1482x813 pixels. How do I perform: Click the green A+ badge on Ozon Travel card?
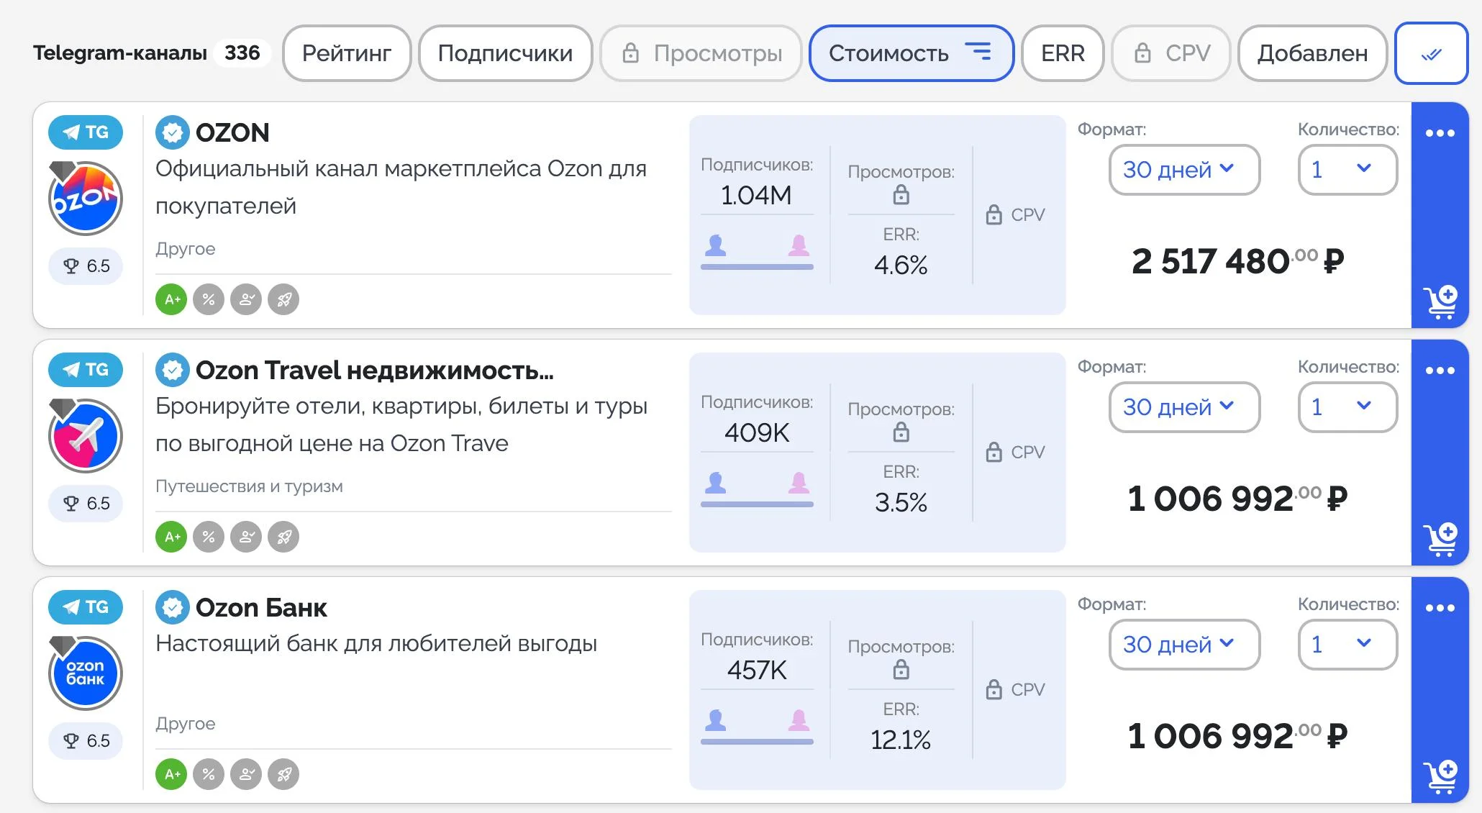171,537
